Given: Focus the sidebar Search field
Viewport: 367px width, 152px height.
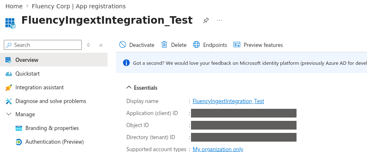Looking at the screenshot, I should click(x=43, y=45).
